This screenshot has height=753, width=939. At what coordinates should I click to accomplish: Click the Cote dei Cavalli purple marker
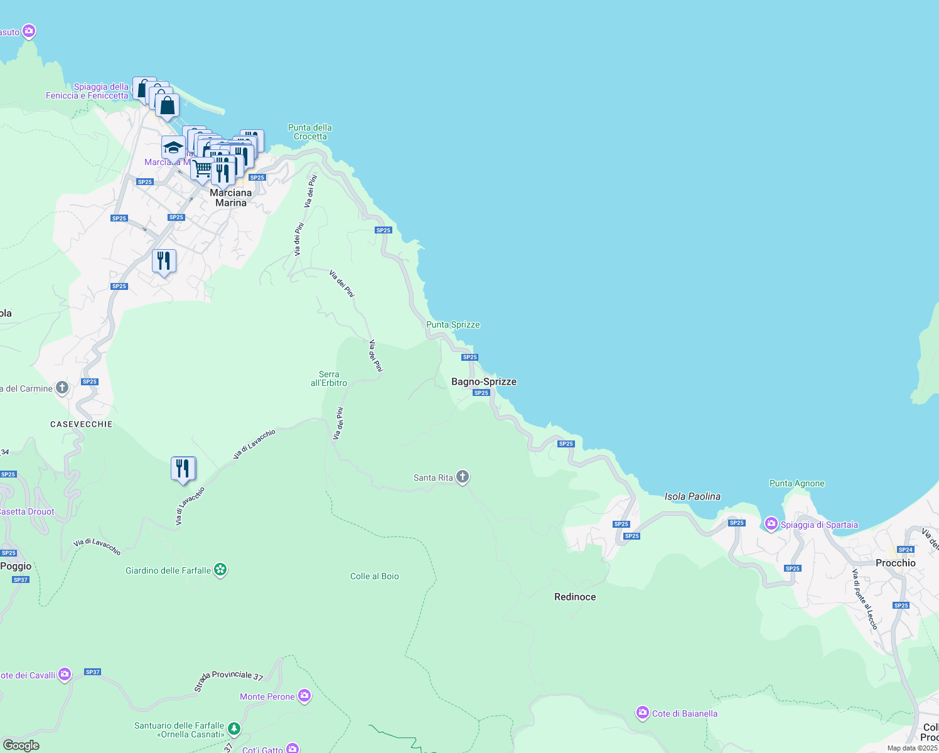click(63, 674)
